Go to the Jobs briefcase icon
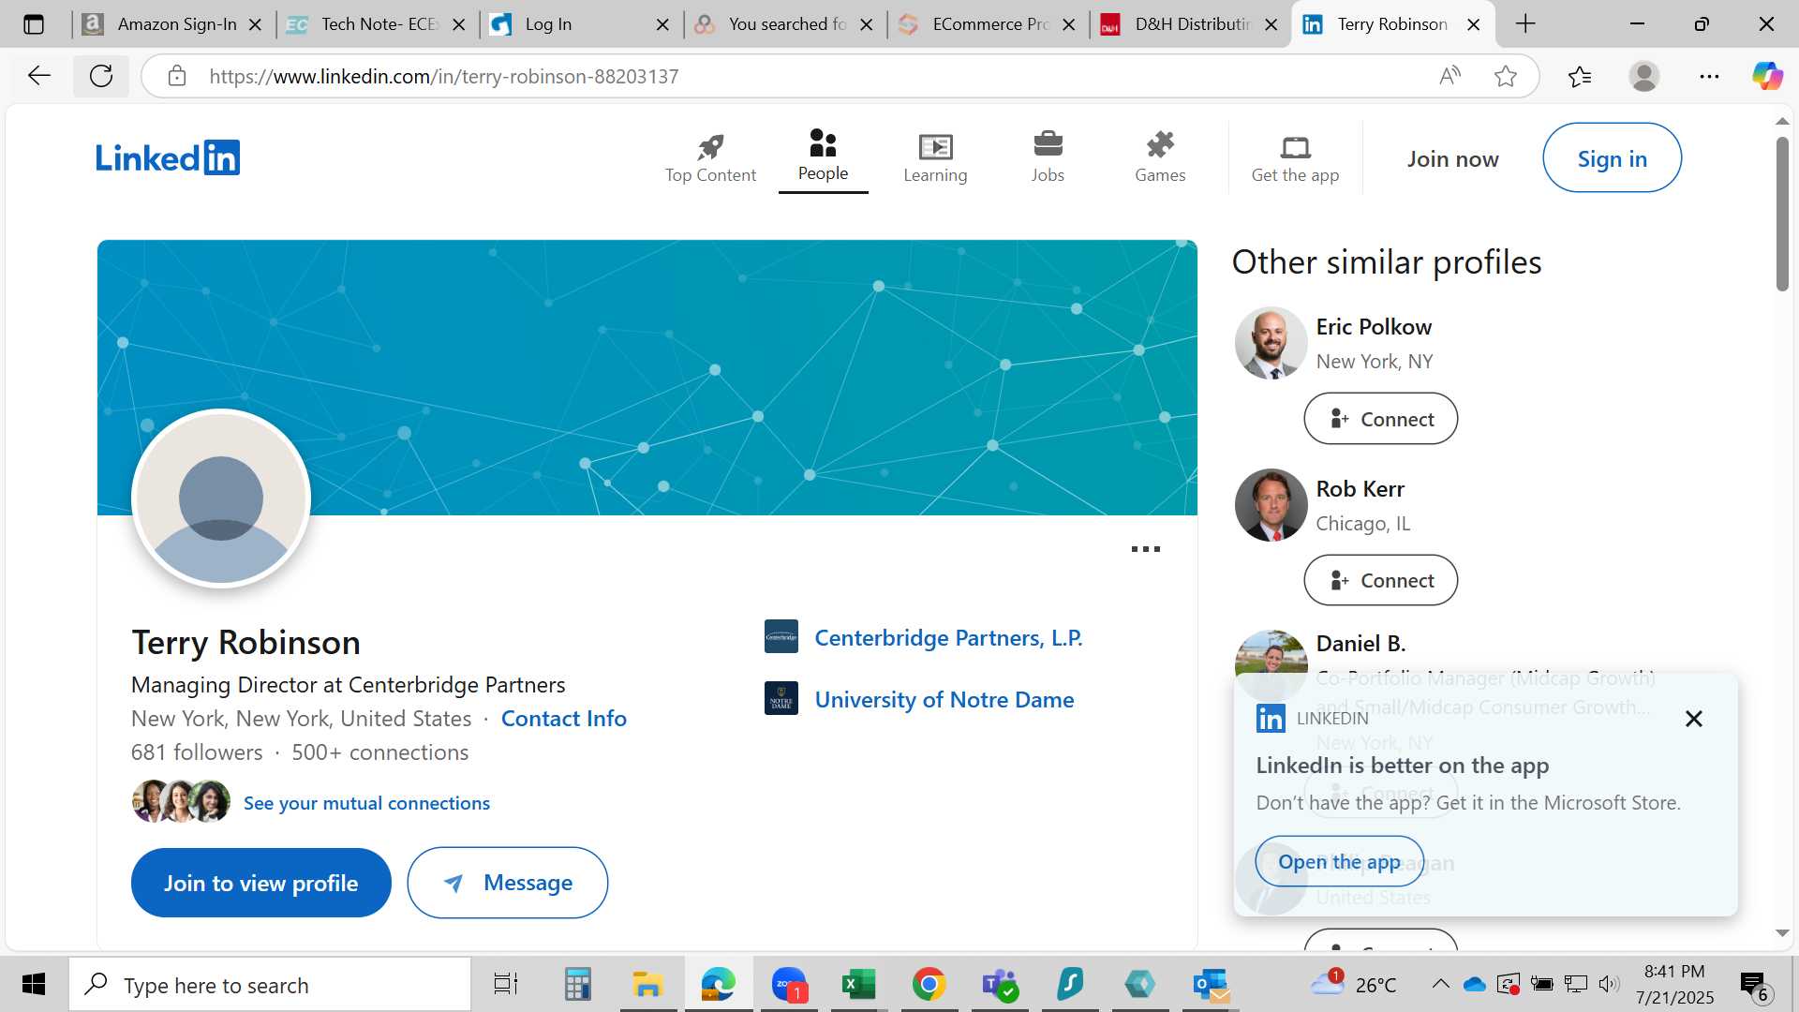Image resolution: width=1799 pixels, height=1012 pixels. (x=1048, y=144)
